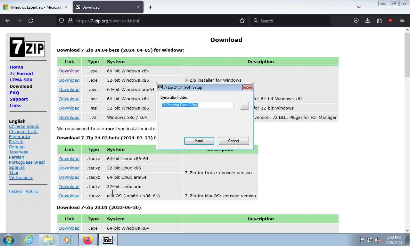410x246 pixels.
Task: Switch language to Chinese Trad.
Action: pos(23,131)
